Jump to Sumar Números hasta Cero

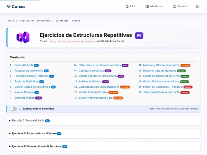(96, 98)
